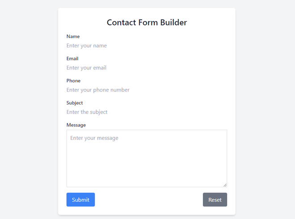The width and height of the screenshot is (295, 219).
Task: Click the Name field label
Action: [x=73, y=37]
